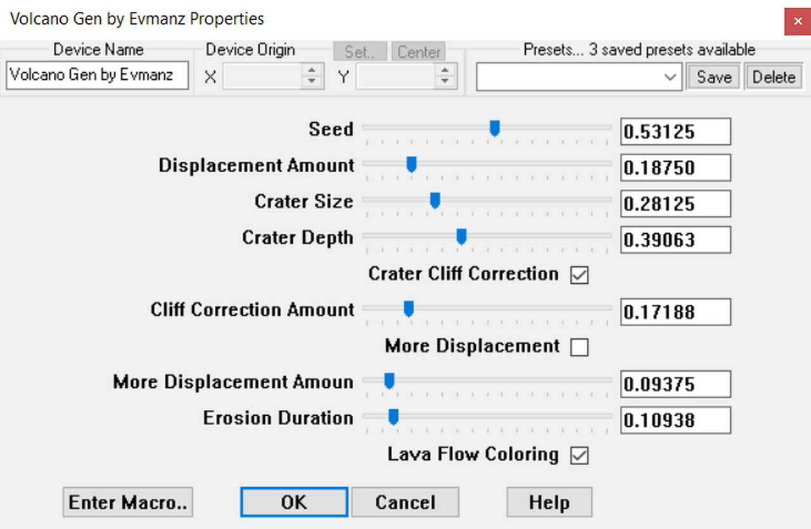Open the Enter Macro dialog

[127, 502]
